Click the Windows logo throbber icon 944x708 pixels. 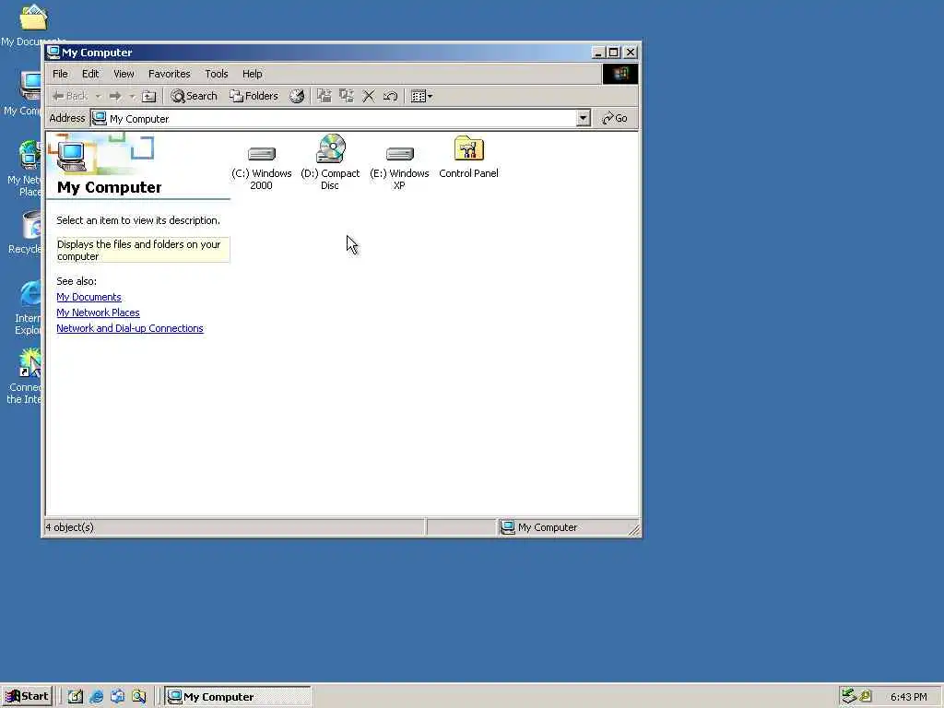[620, 74]
